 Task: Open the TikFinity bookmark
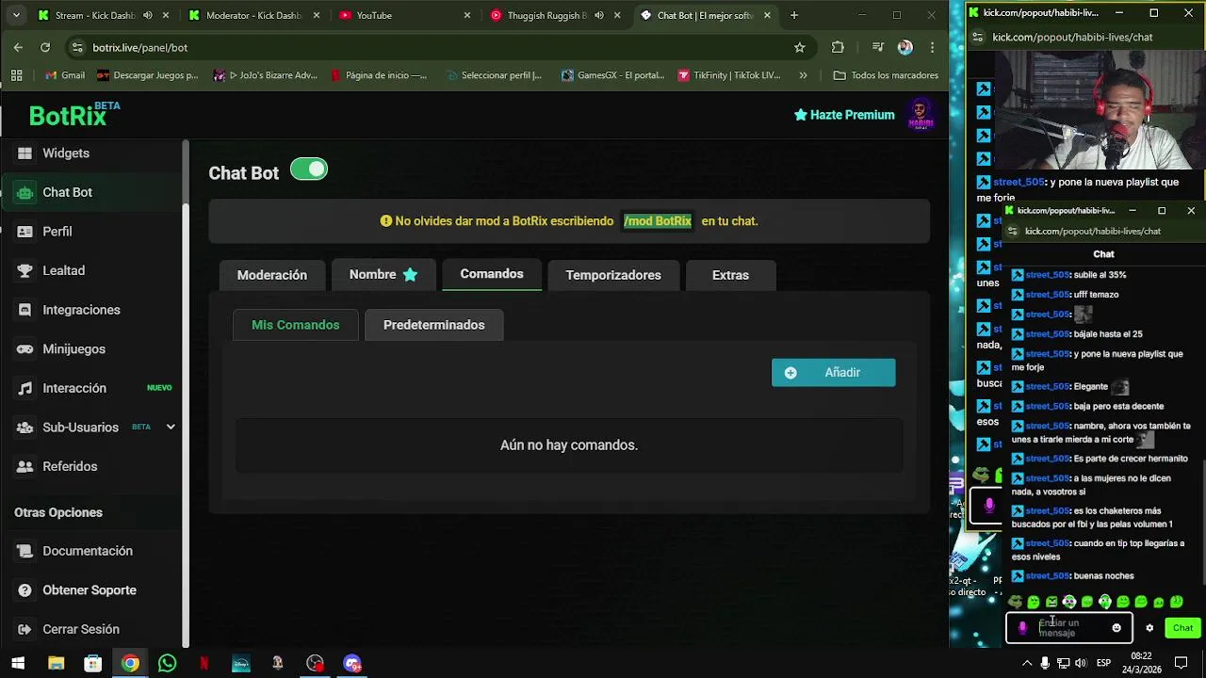coord(729,75)
